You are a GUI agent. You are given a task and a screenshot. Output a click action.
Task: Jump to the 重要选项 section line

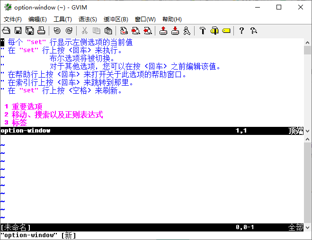[x=27, y=107]
